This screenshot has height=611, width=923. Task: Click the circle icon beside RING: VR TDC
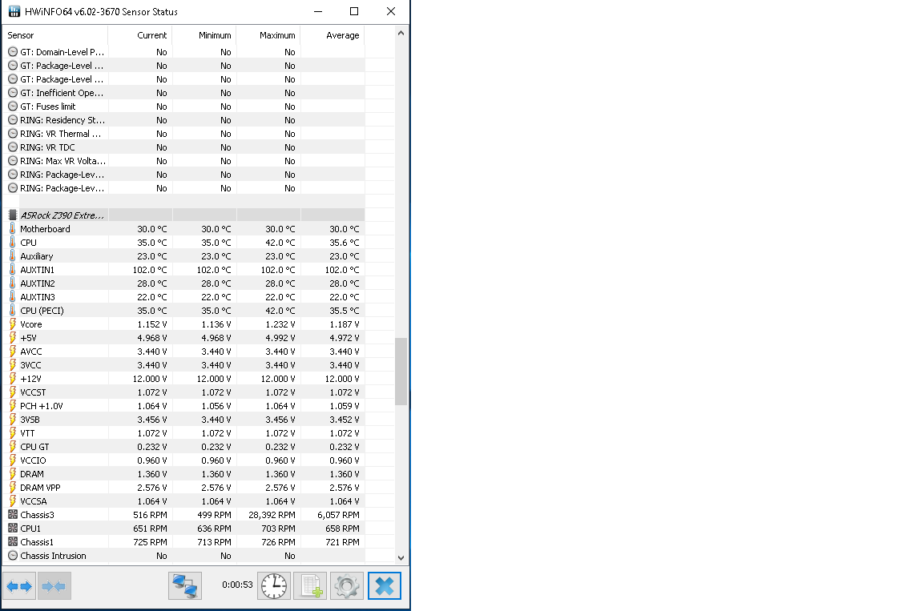pos(12,147)
